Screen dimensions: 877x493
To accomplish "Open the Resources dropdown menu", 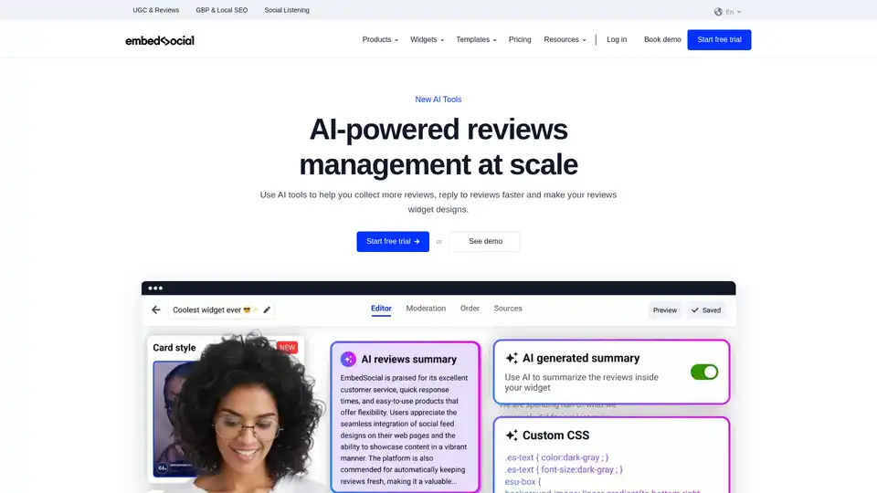I will (565, 40).
